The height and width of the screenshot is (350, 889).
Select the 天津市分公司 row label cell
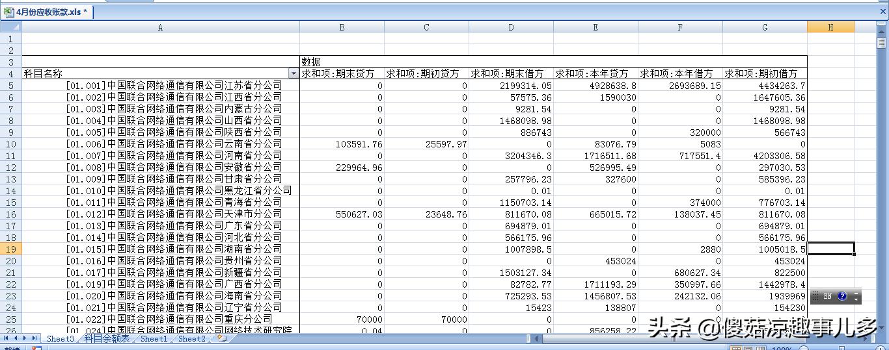(161, 214)
